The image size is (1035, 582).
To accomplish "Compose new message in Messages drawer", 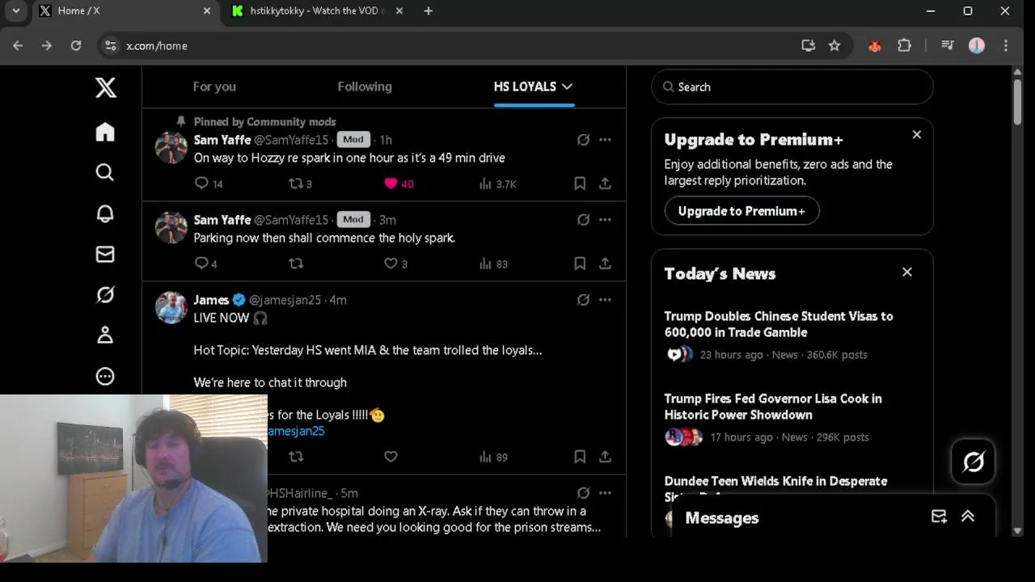I will coord(939,517).
